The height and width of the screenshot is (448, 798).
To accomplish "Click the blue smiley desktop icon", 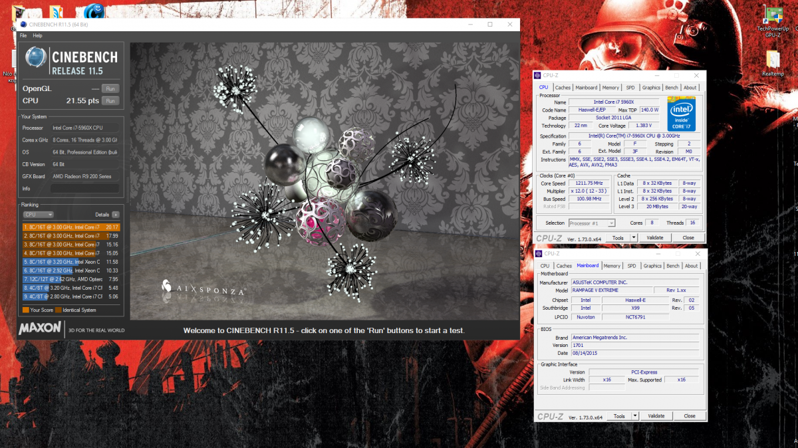I will 93,11.
